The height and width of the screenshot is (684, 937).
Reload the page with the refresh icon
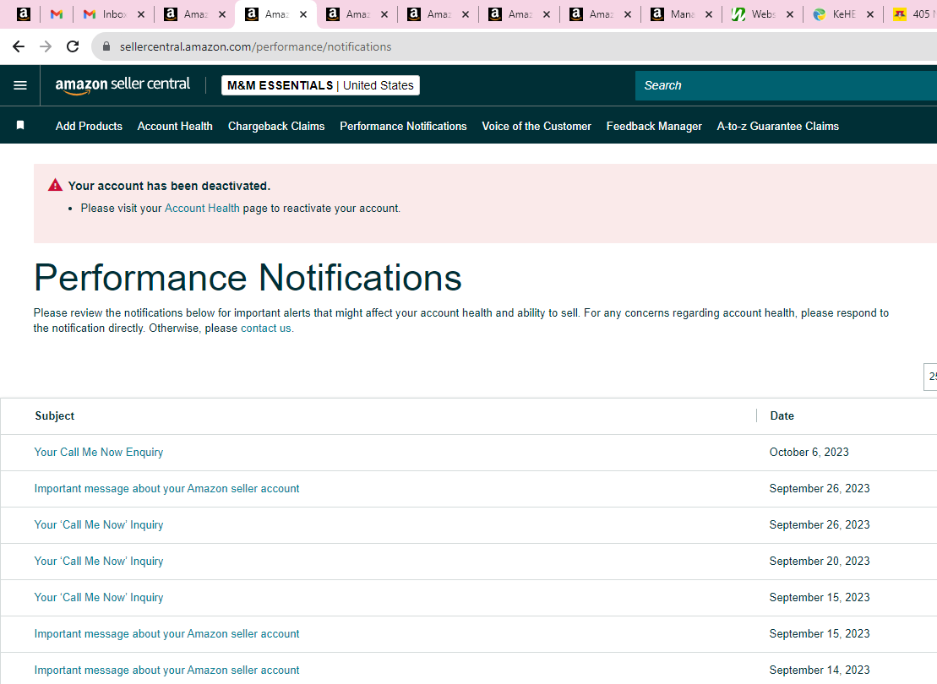[x=73, y=46]
